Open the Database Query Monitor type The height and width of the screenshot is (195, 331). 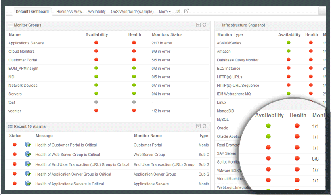pyautogui.click(x=238, y=60)
